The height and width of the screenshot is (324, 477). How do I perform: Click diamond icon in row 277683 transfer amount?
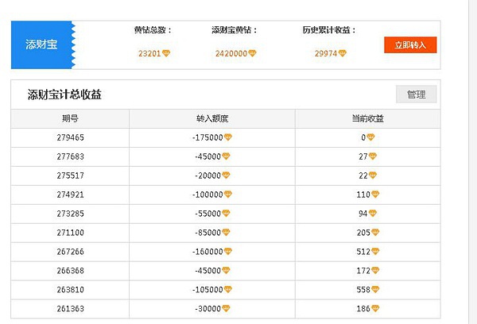226,156
